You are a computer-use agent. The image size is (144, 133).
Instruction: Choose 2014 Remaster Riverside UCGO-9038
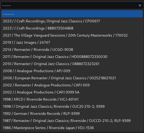pos(72,50)
